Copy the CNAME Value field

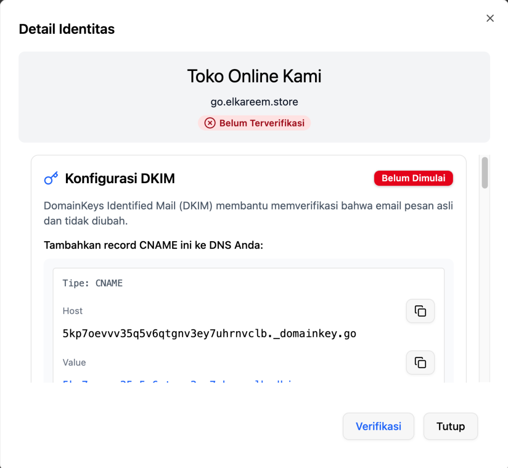(x=420, y=363)
